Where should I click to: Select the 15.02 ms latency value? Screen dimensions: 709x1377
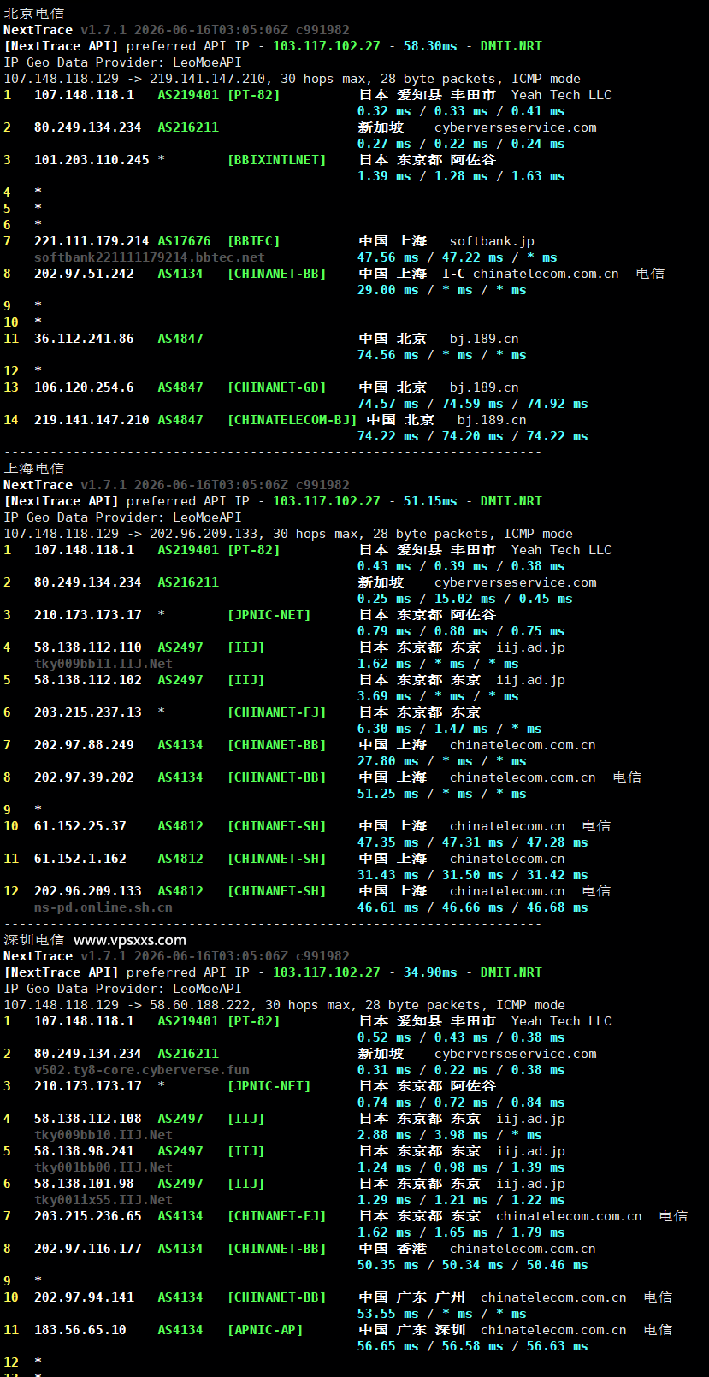click(x=465, y=599)
